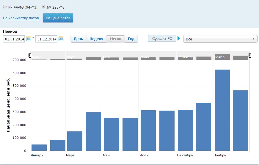The width and height of the screenshot is (259, 165).
Task: Click the blue March bar
Action: point(75,141)
